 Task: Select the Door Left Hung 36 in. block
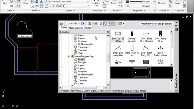click(118, 51)
